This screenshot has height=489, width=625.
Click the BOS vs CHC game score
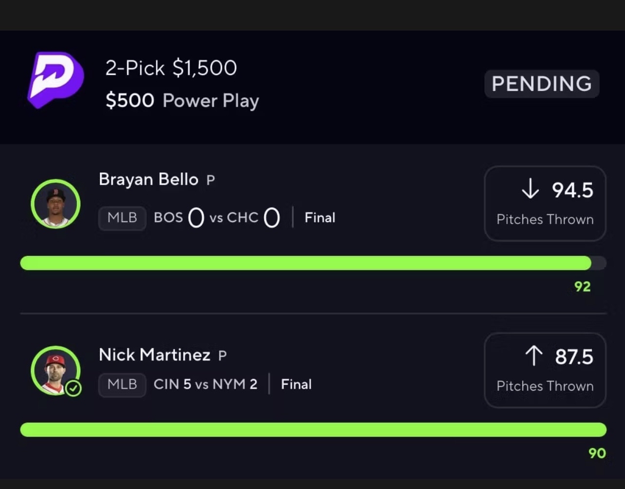(217, 218)
